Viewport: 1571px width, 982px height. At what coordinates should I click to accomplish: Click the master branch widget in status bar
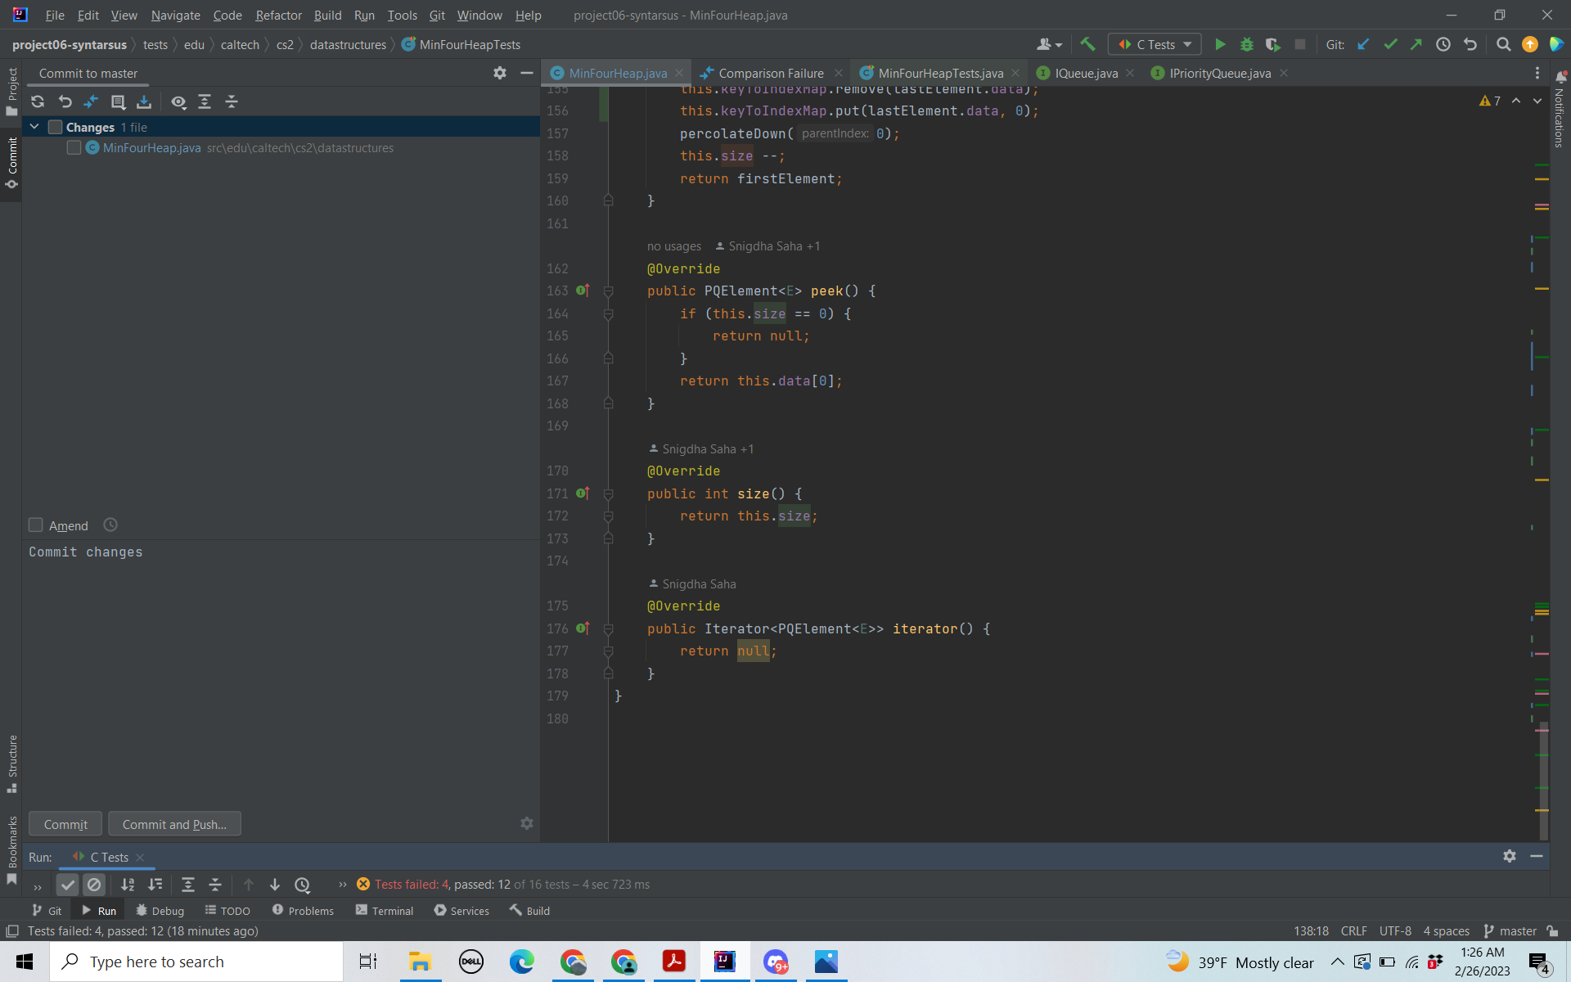pyautogui.click(x=1510, y=931)
